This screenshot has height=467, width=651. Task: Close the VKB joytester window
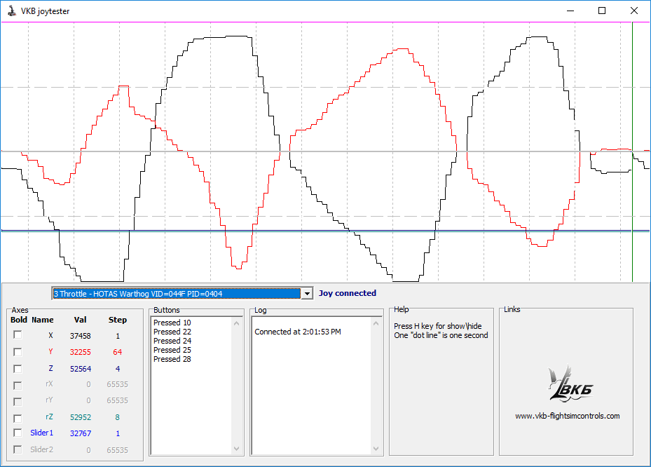pos(634,11)
